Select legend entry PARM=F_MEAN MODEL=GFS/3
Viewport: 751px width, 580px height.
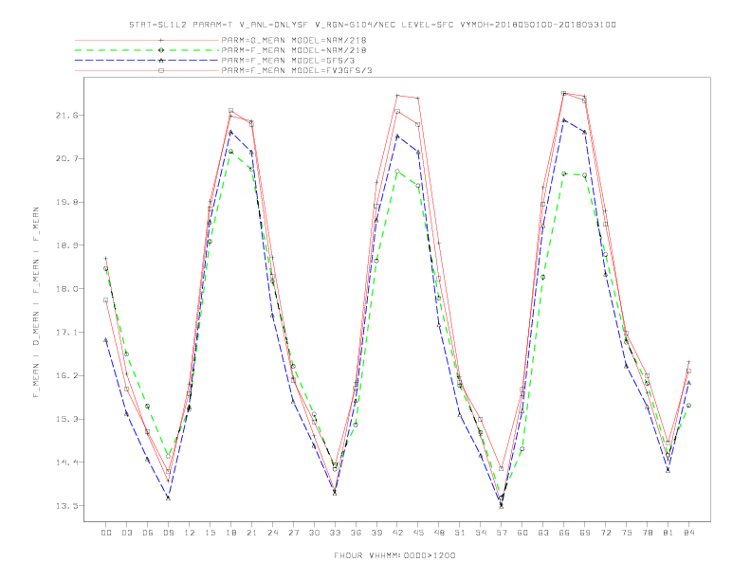click(288, 61)
